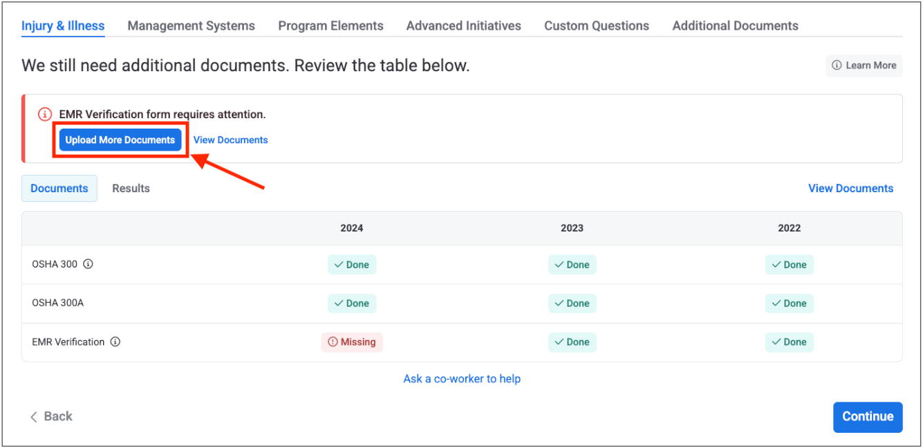
Task: Click the OSHA 300A Done badge for 2023
Action: (x=572, y=304)
